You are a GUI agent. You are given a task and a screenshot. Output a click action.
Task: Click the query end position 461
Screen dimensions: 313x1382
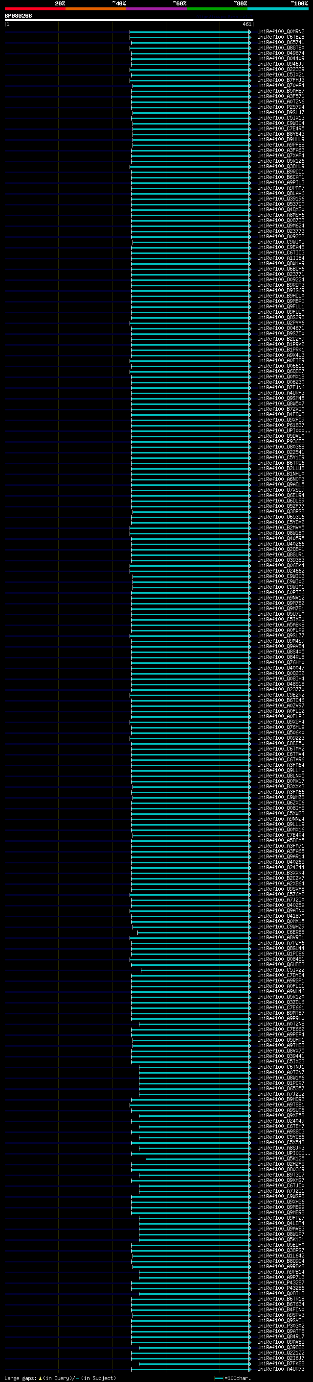pyautogui.click(x=246, y=24)
